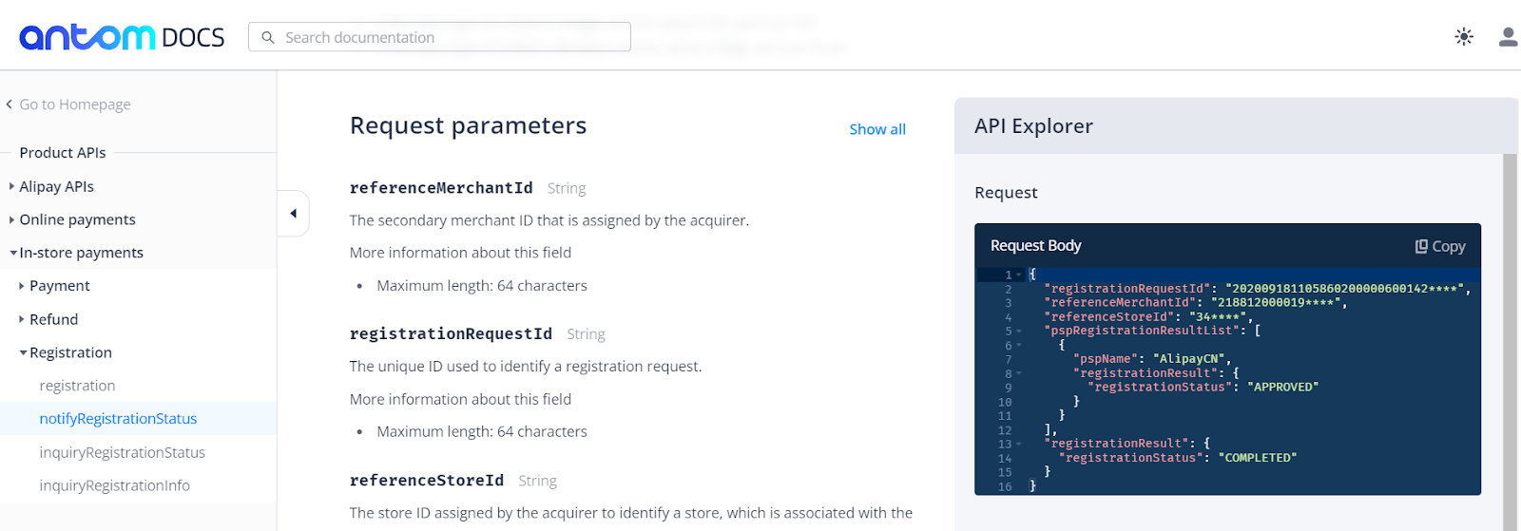Expand the Refund submenu
1521x531 pixels.
tap(22, 319)
